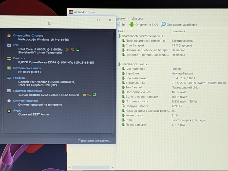
Task: Select Час роботи батареї, що залиш... icon
Action: click(123, 55)
